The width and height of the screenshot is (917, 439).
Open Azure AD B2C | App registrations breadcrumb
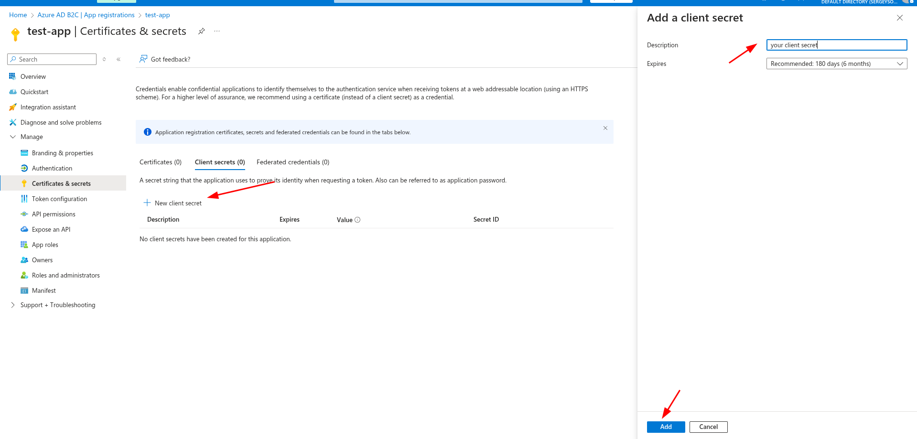coord(86,15)
